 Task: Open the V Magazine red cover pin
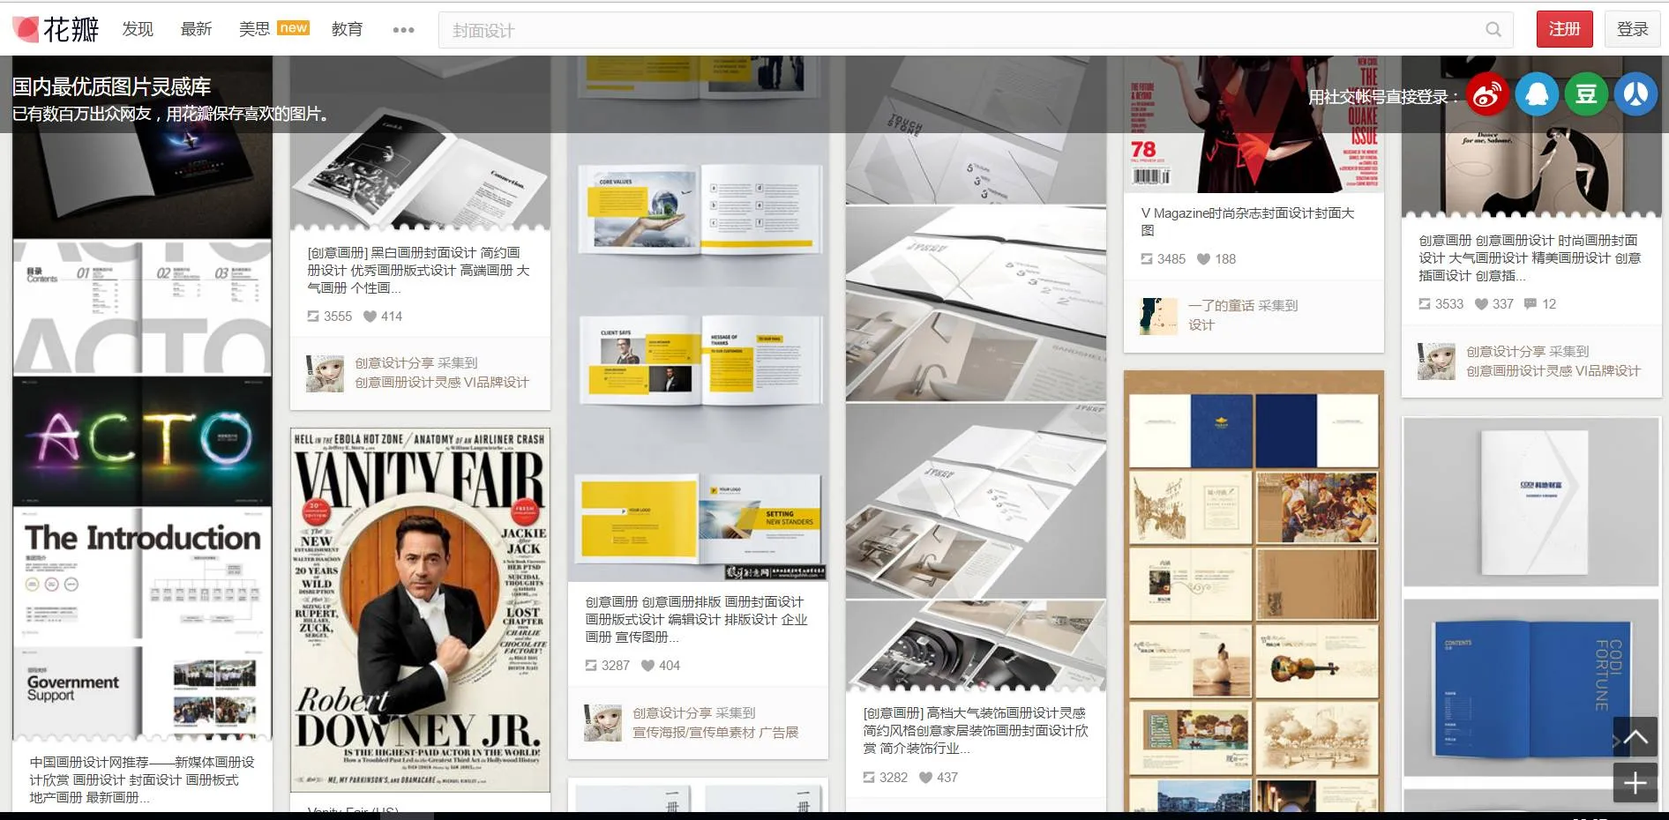click(x=1254, y=124)
